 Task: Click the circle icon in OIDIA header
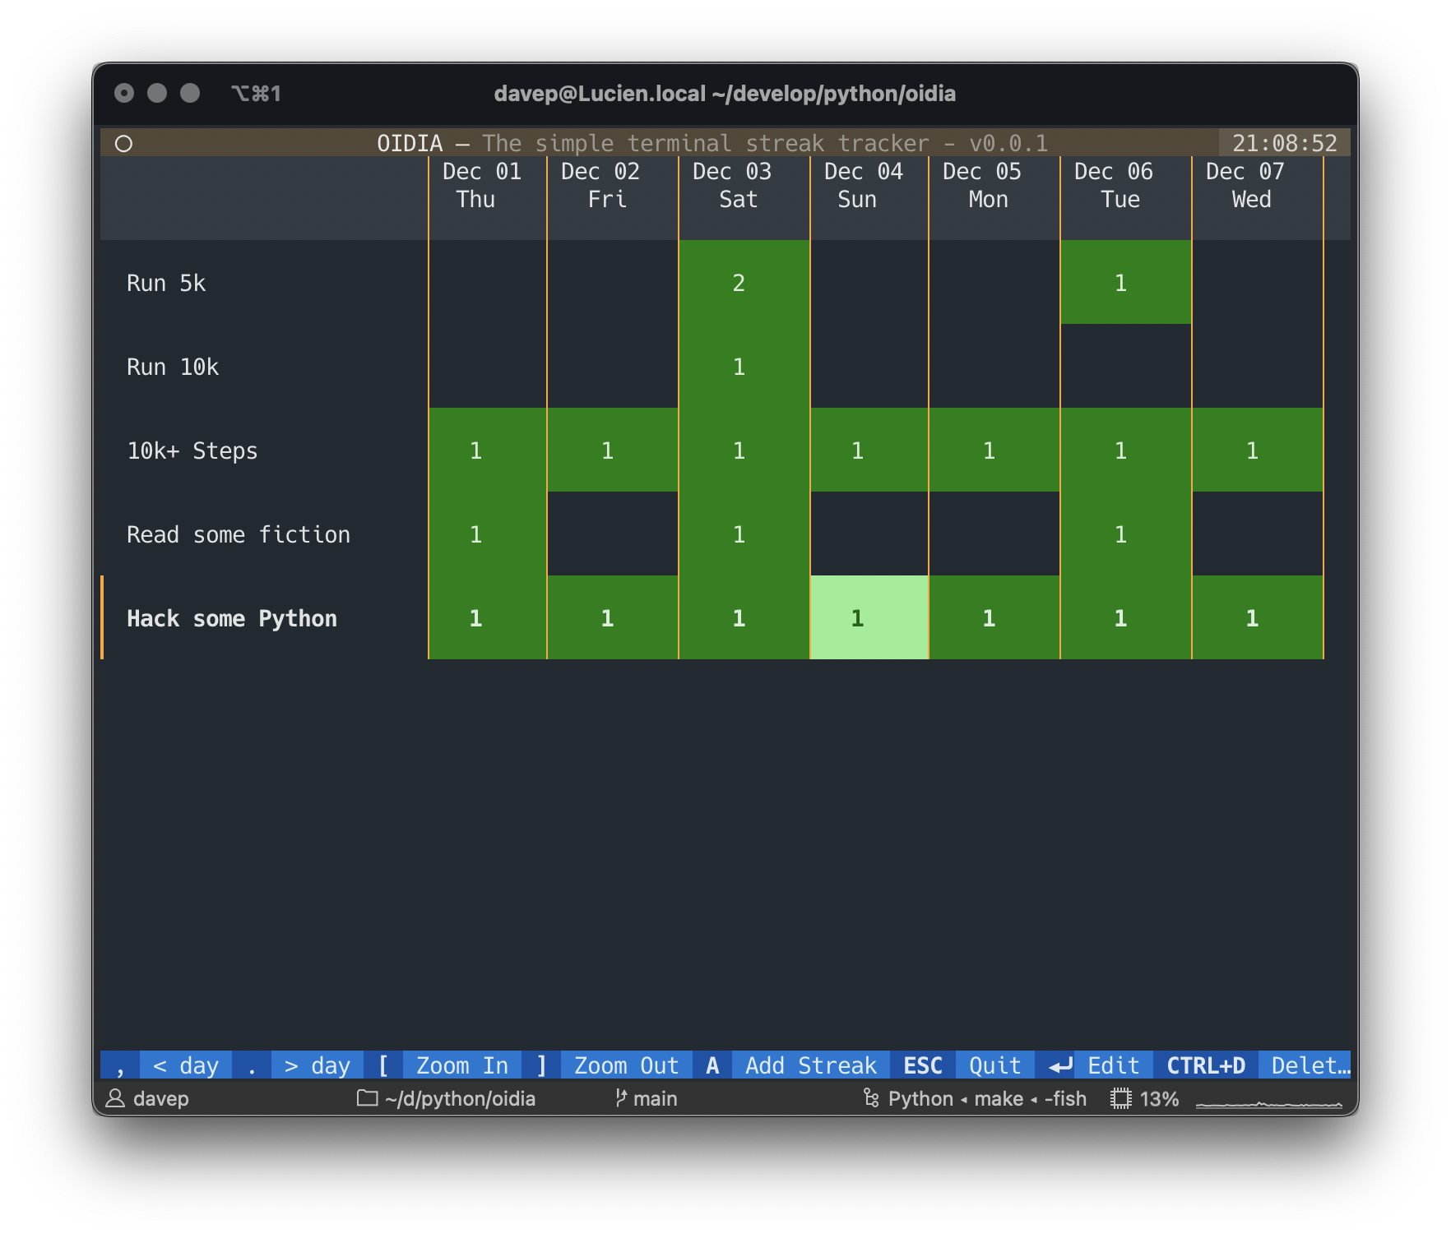123,144
